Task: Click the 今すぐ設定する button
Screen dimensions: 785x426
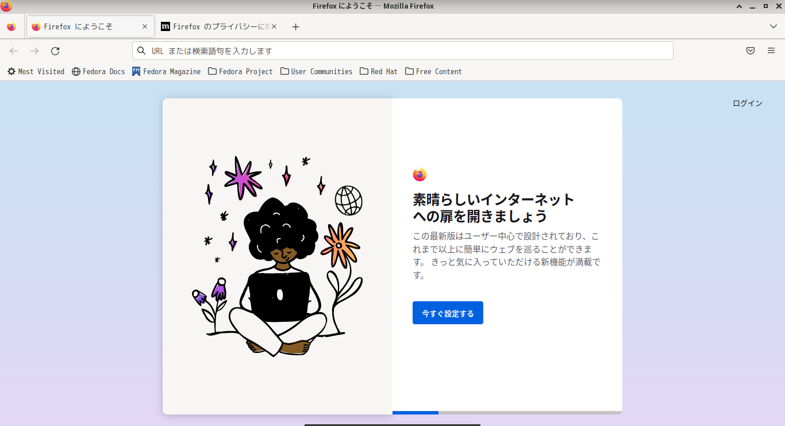Action: coord(448,313)
